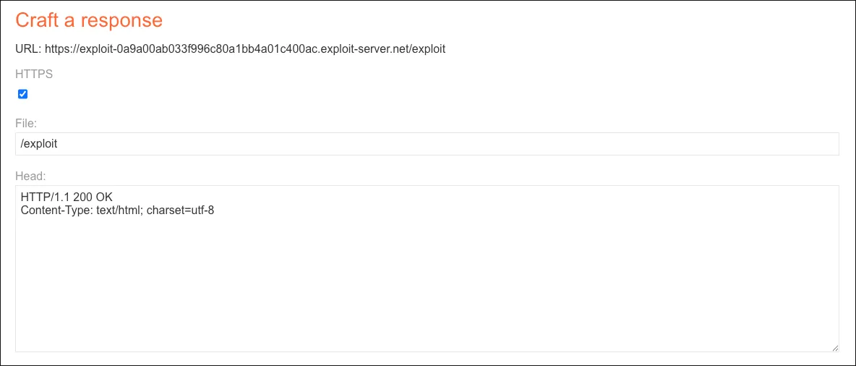Place cursor on "HTTP/1.1 200 OK" line
This screenshot has width=856, height=366.
pyautogui.click(x=67, y=197)
